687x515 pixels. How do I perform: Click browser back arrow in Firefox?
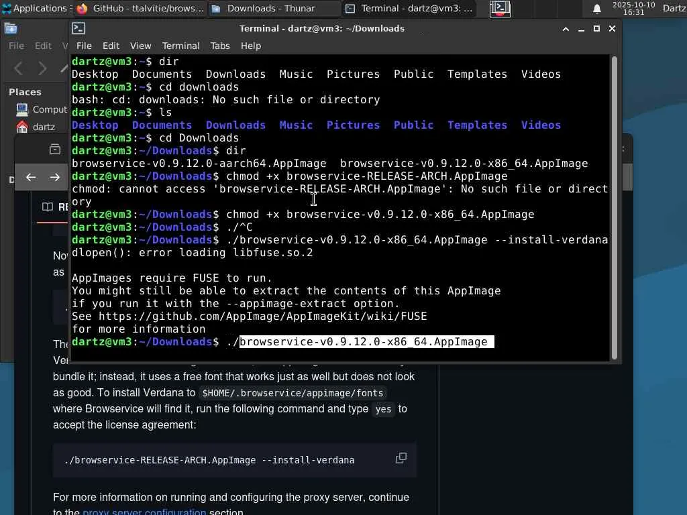[x=31, y=177]
